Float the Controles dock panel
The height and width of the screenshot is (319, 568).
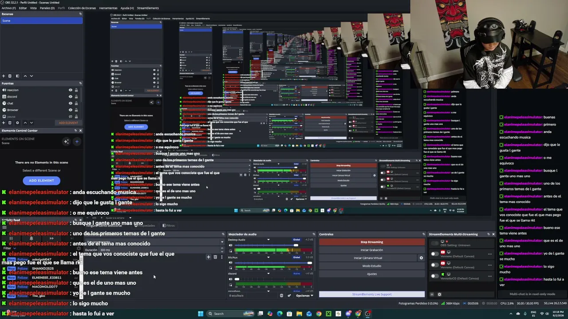(x=423, y=234)
